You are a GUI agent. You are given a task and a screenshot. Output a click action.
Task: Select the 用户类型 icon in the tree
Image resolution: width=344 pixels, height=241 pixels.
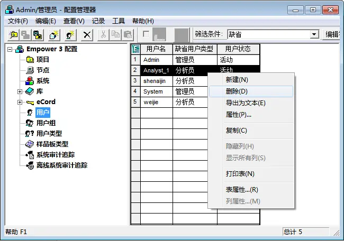[x=30, y=133]
